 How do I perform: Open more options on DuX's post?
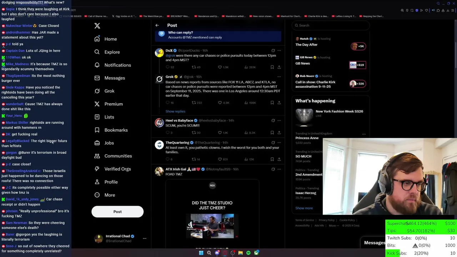279,50
